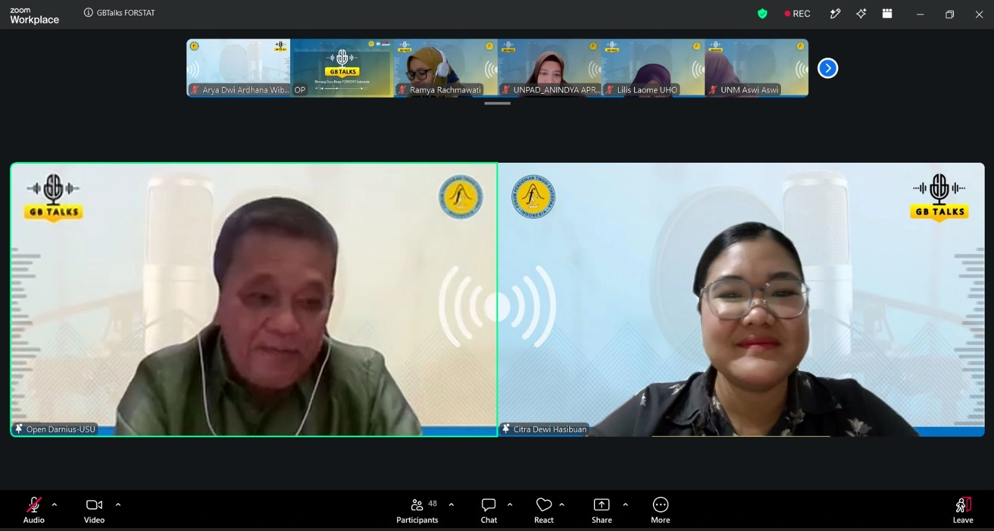
Task: Click the pin icon on Citra Dewi Hasibuan label
Action: click(506, 429)
